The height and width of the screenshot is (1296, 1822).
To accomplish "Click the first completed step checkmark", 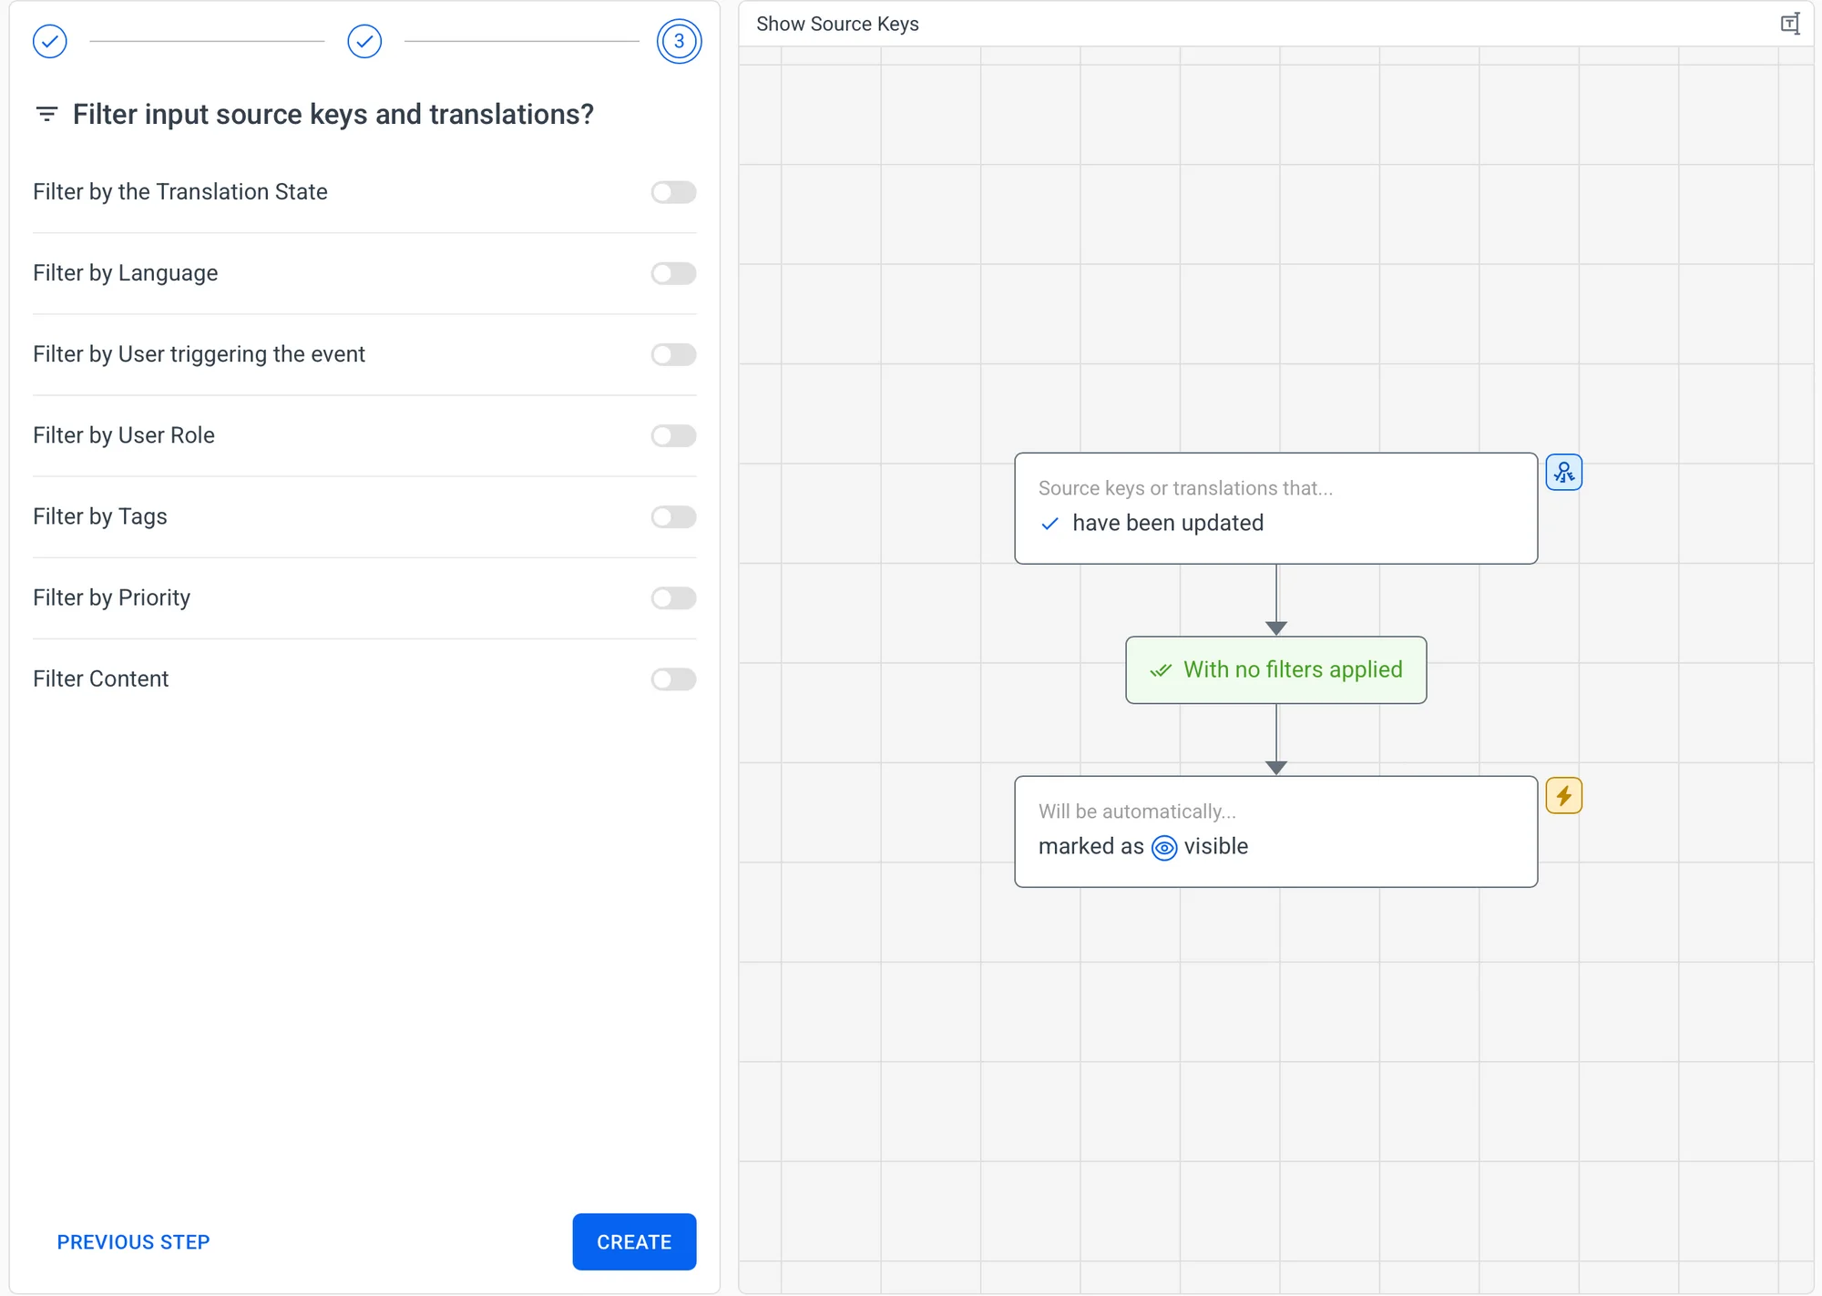I will pos(50,41).
